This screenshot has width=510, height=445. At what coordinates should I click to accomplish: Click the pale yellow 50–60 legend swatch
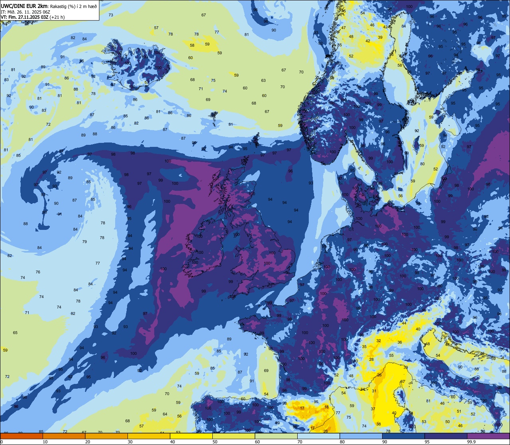click(233, 436)
